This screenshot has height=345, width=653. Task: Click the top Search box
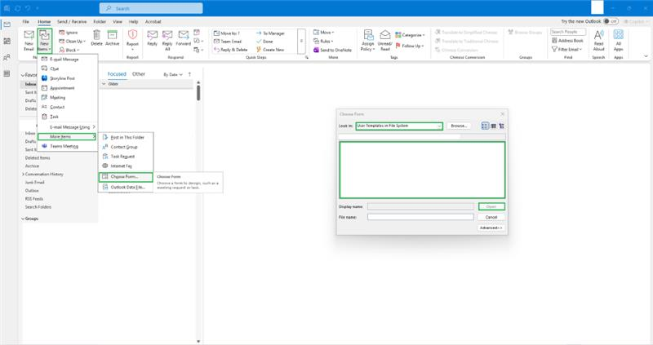pyautogui.click(x=151, y=8)
